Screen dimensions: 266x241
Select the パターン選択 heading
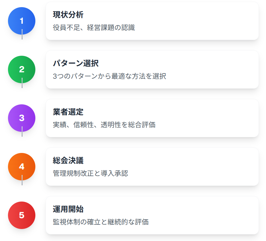tap(76, 63)
